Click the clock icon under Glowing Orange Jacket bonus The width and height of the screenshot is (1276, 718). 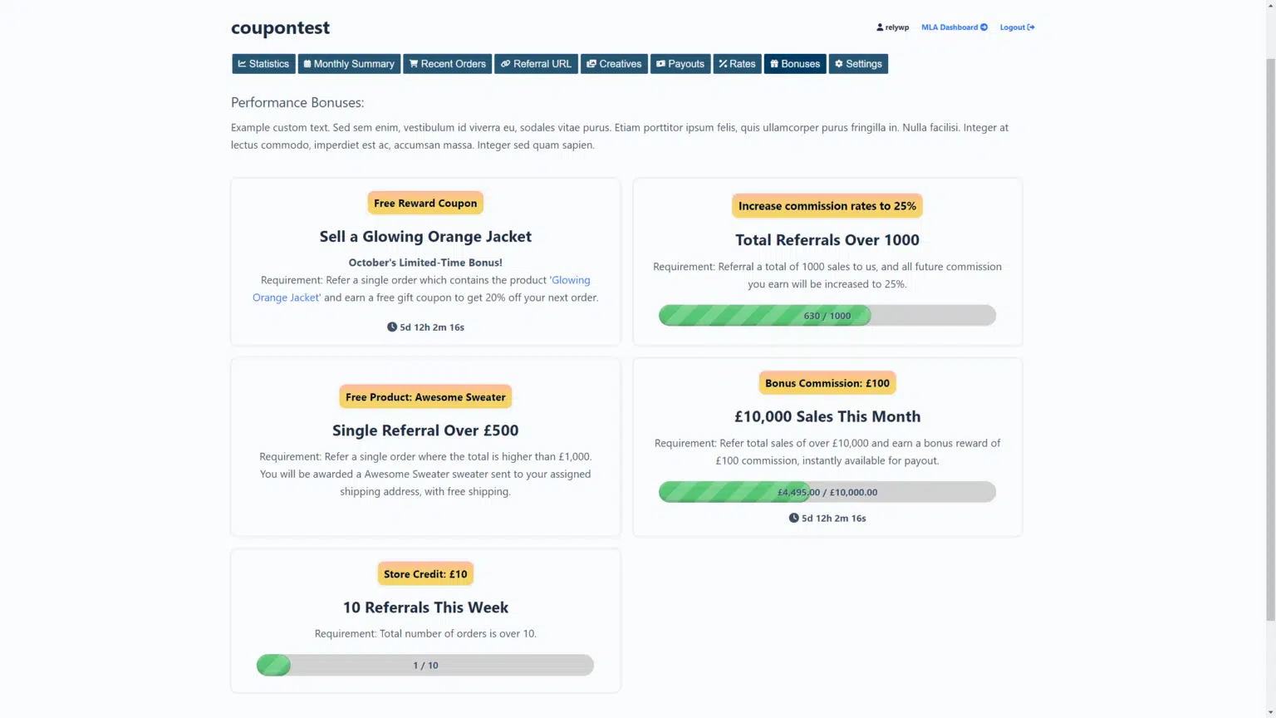(x=392, y=327)
